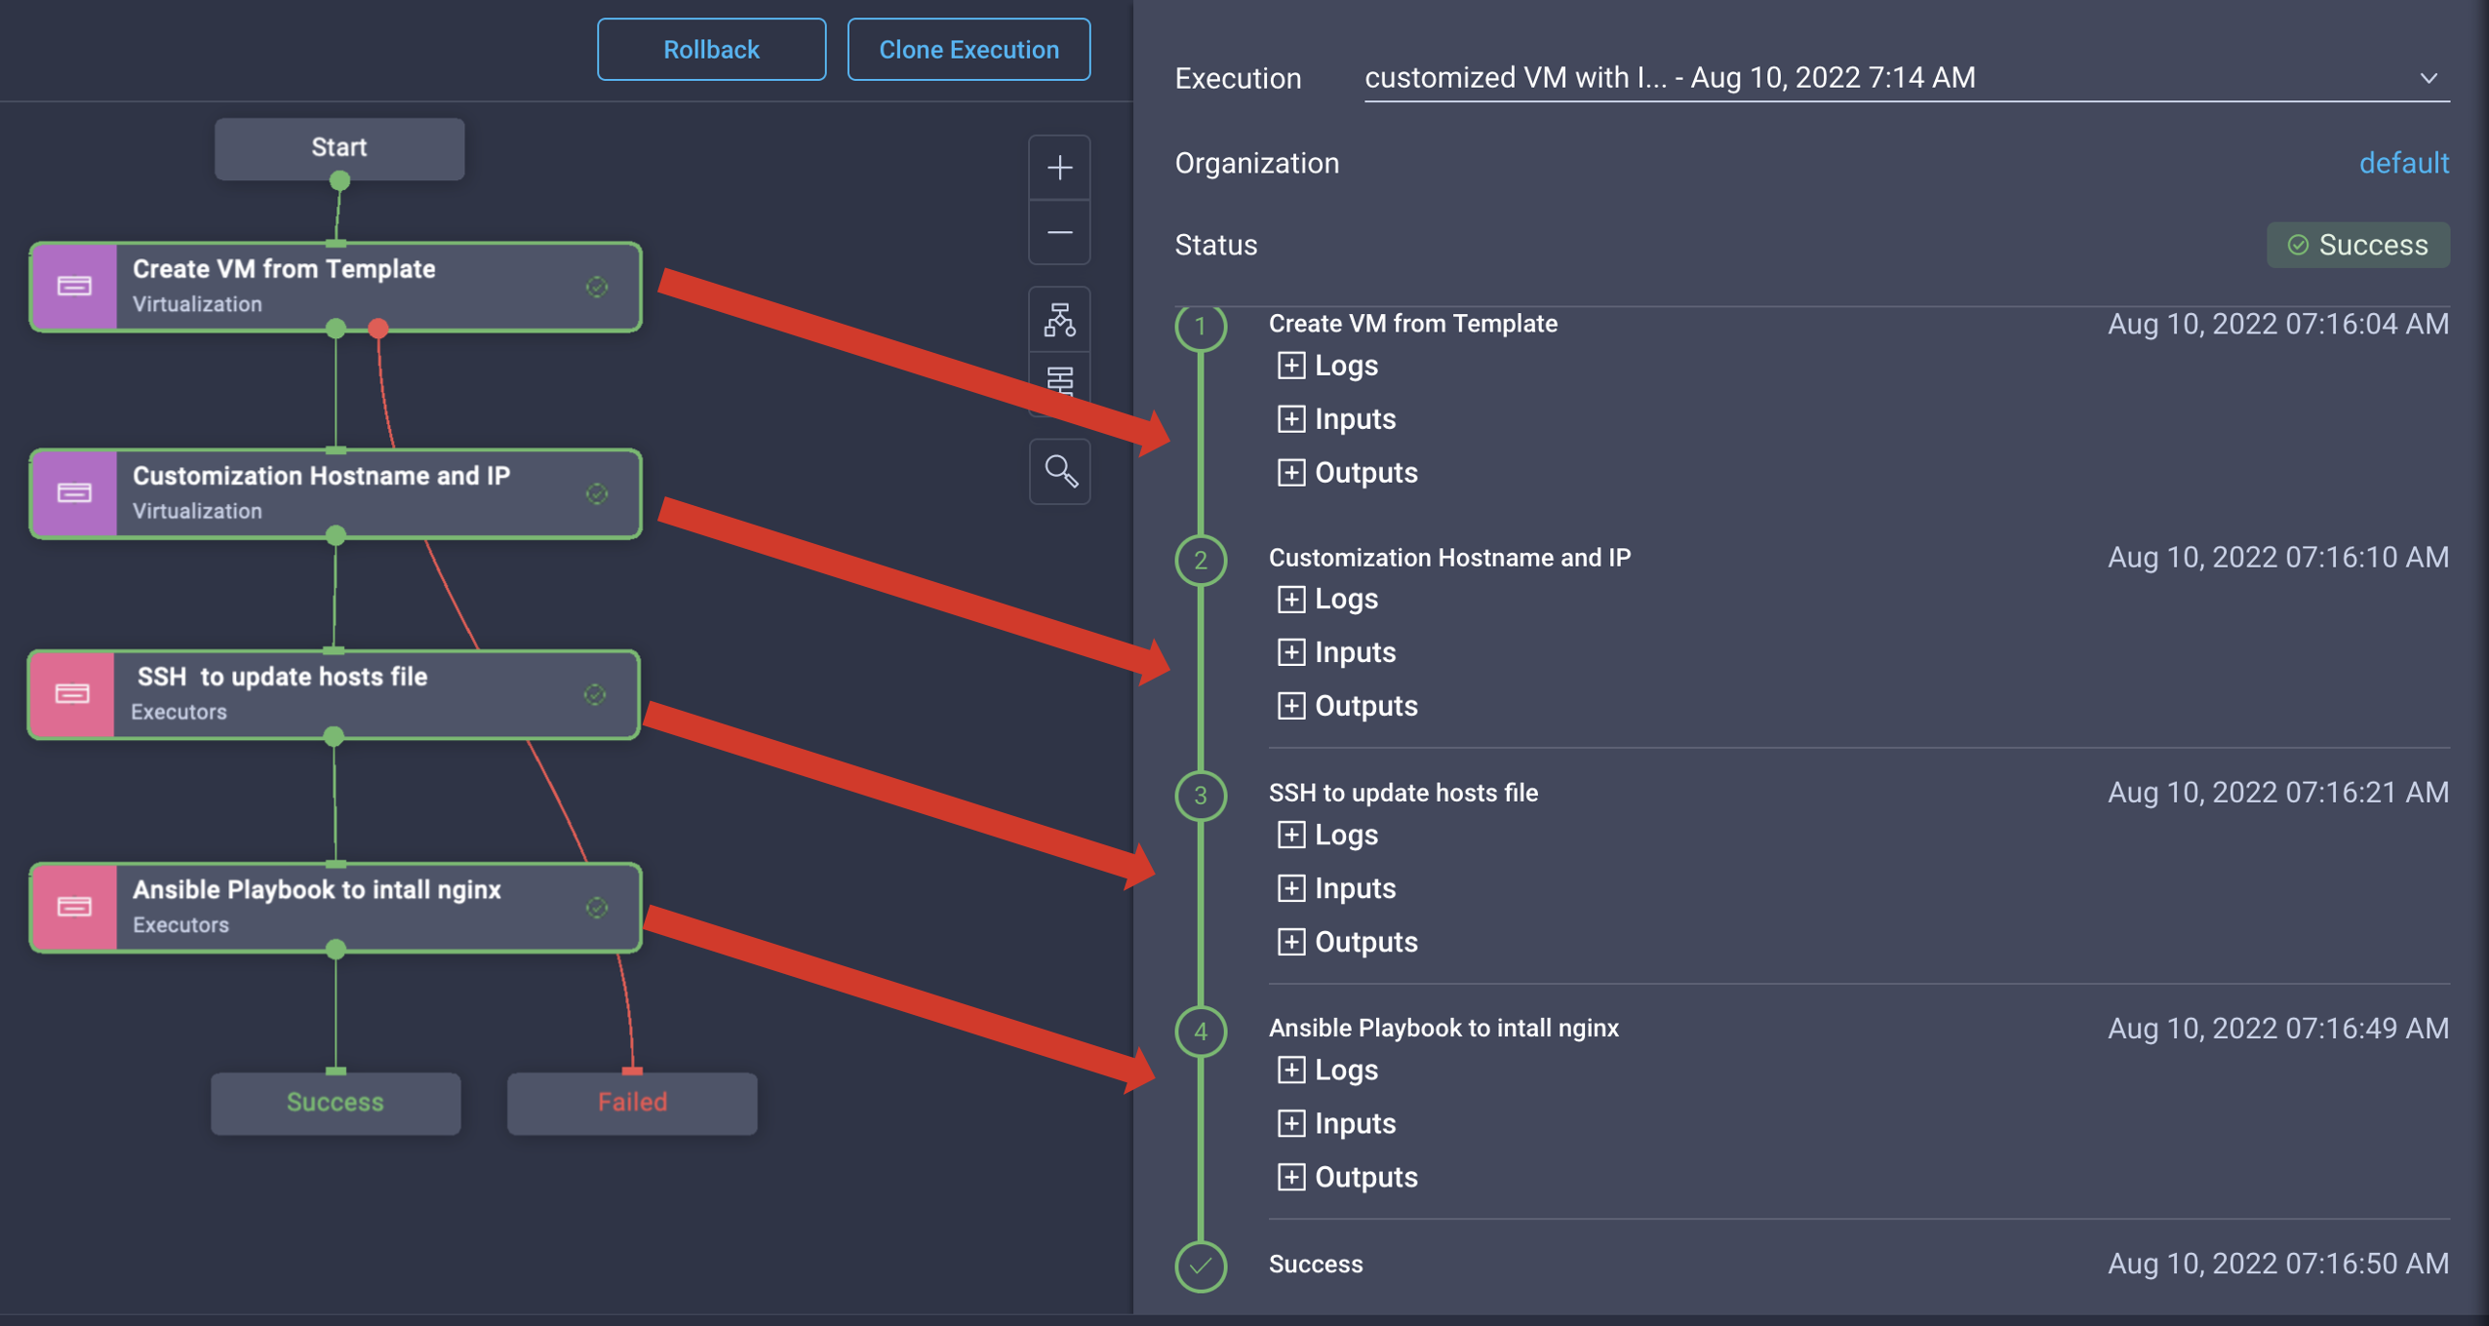The height and width of the screenshot is (1326, 2489).
Task: Expand Outputs under Ansible Playbook step
Action: tap(1291, 1177)
